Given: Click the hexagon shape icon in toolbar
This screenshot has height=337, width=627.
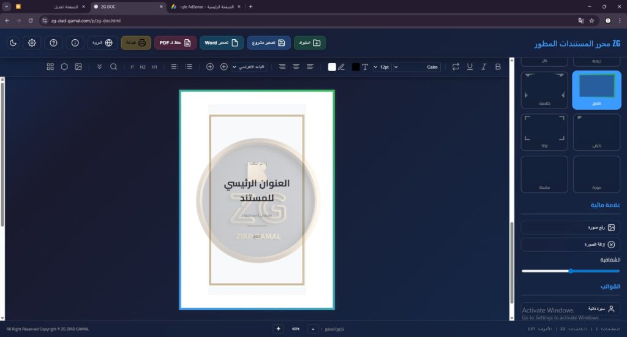Looking at the screenshot, I should [64, 66].
